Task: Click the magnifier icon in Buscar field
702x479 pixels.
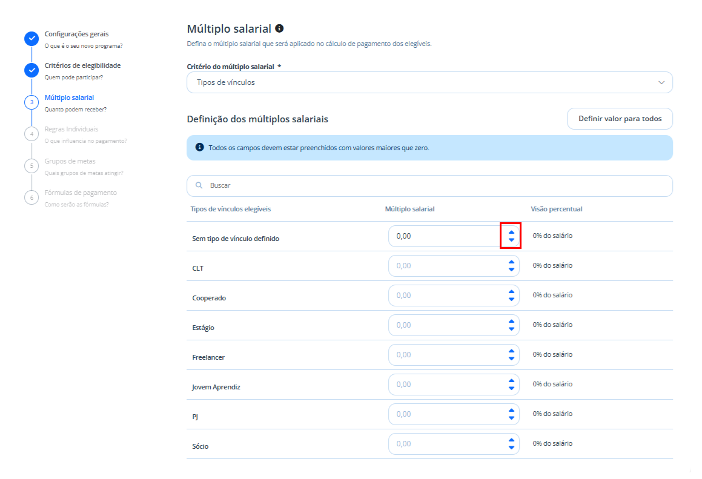Action: pos(199,185)
